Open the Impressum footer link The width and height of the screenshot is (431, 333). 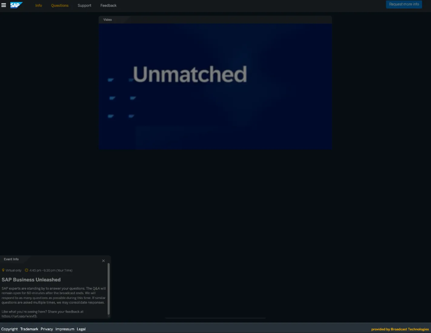[x=65, y=329]
